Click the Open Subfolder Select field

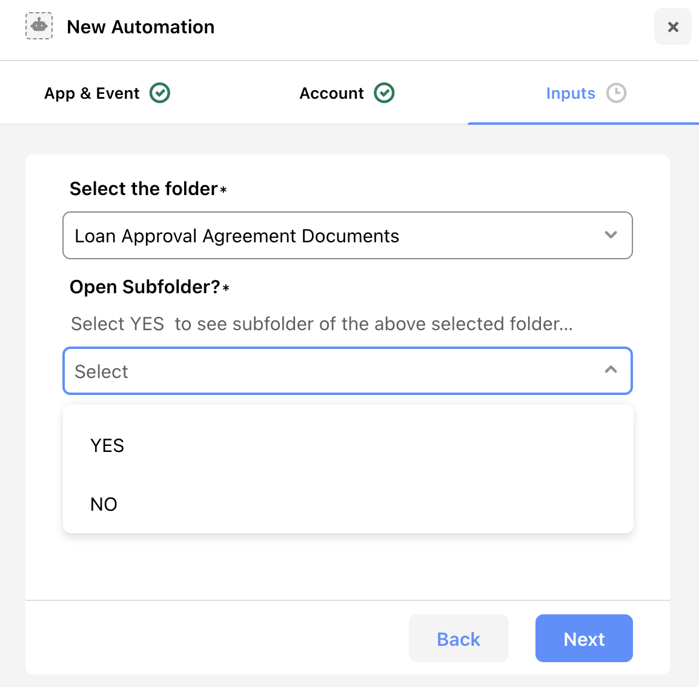[x=348, y=371]
